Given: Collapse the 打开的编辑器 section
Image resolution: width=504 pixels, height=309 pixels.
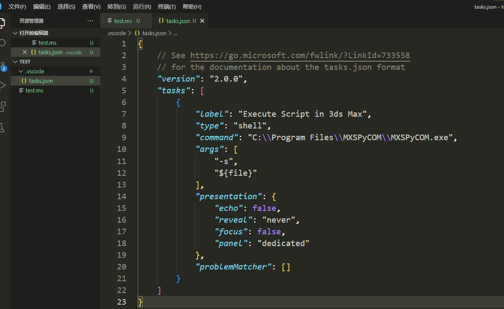Looking at the screenshot, I should click(15, 33).
